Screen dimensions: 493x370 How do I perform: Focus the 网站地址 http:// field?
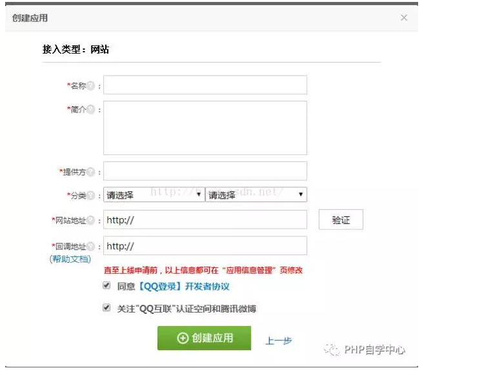[205, 220]
